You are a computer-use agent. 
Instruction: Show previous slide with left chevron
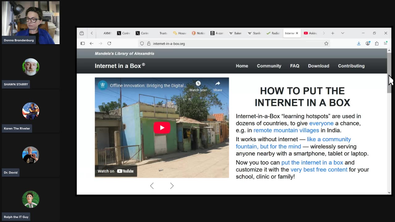[x=152, y=186]
